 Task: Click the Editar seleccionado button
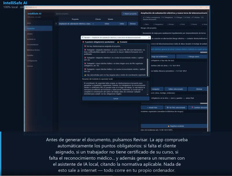pyautogui.click(x=176, y=89)
